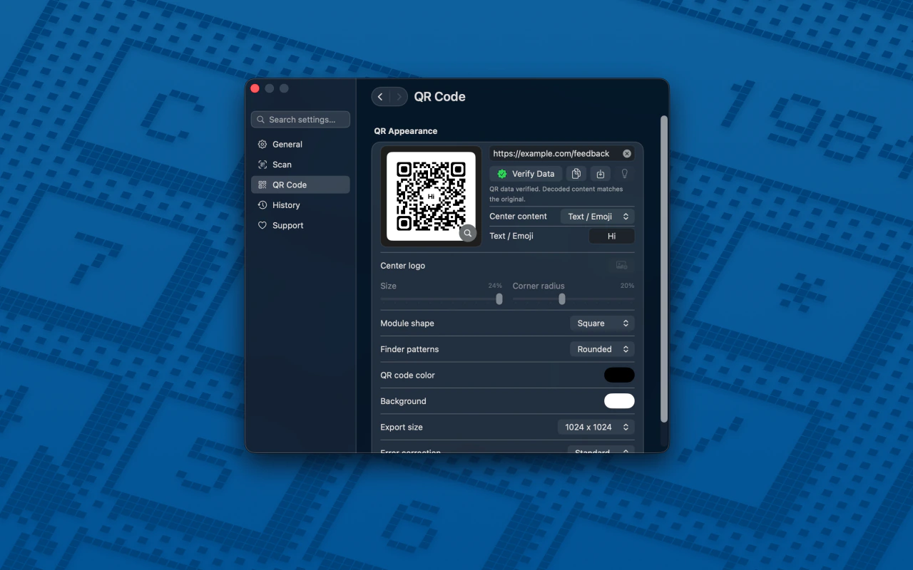Click the Center content label

pos(518,217)
